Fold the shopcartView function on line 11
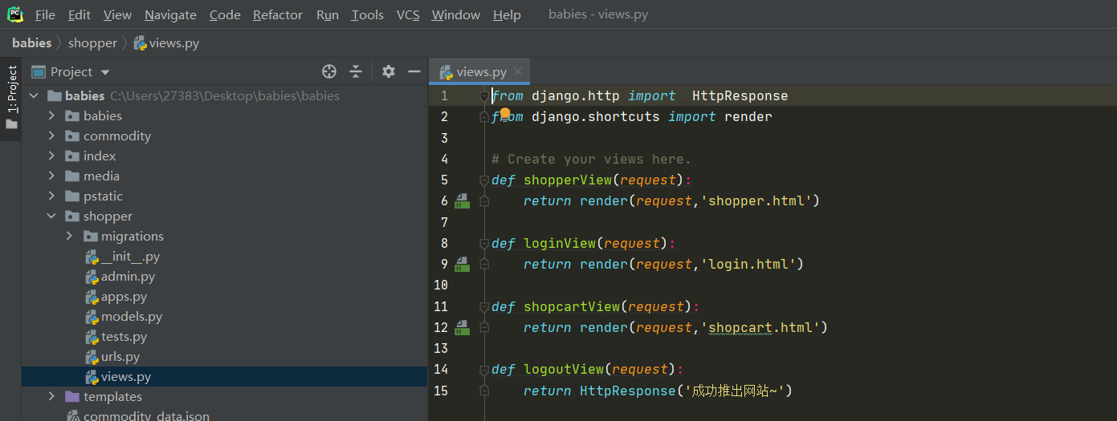The width and height of the screenshot is (1117, 421). [x=483, y=306]
